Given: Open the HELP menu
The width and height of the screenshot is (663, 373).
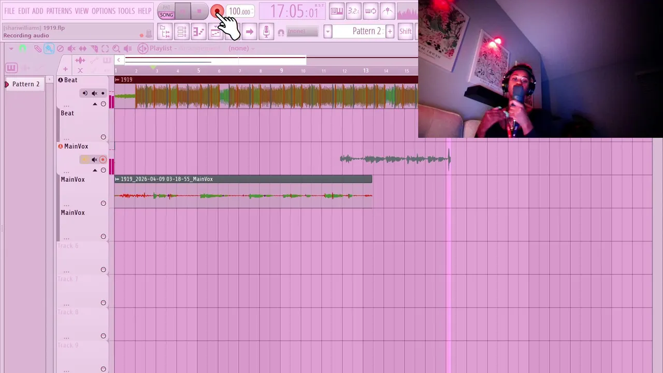Looking at the screenshot, I should [145, 11].
